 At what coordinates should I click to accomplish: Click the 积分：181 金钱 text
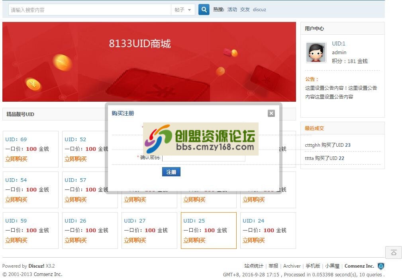tap(350, 61)
